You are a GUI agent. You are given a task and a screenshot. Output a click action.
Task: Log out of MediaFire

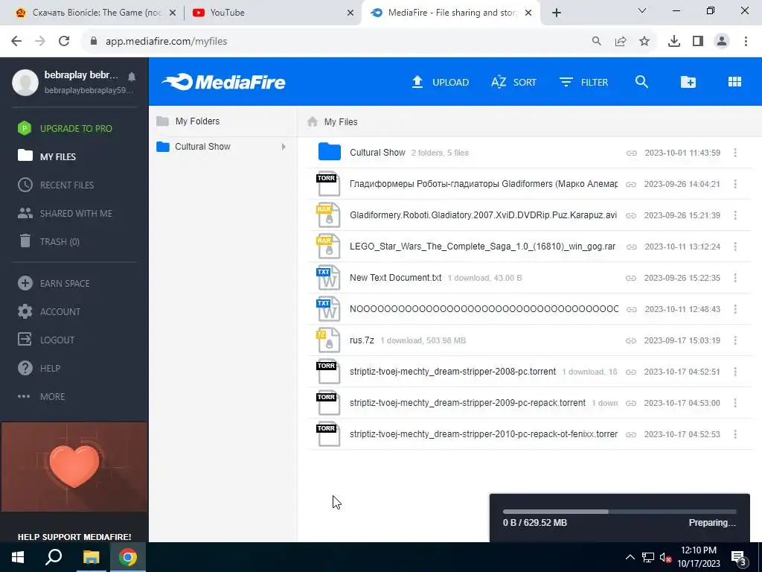(x=46, y=340)
